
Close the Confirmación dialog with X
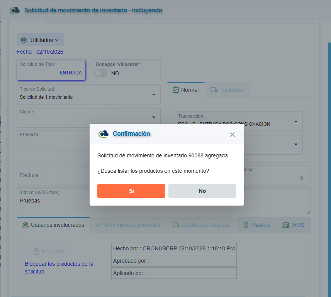click(x=233, y=135)
